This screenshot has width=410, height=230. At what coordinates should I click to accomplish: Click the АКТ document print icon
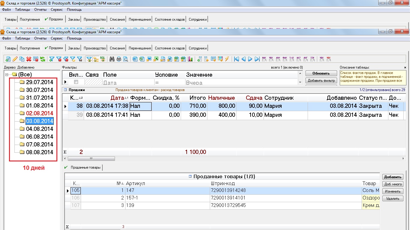[299, 59]
